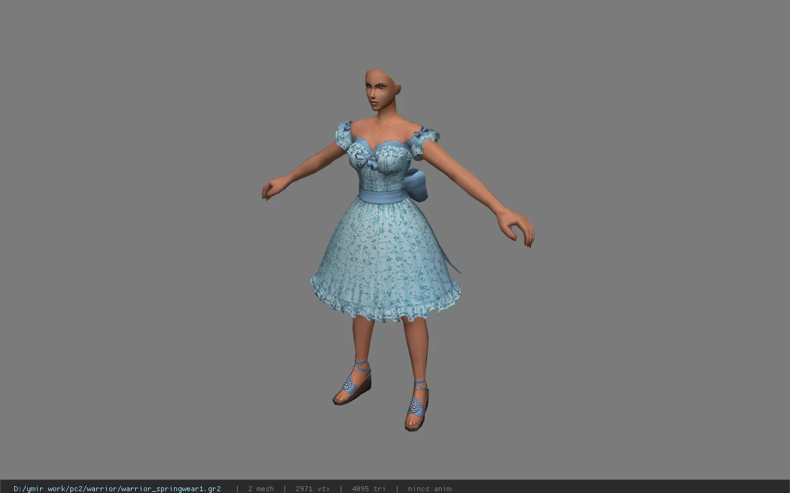Click the "2971 vtx" vertex count
The width and height of the screenshot is (790, 493).
click(312, 489)
